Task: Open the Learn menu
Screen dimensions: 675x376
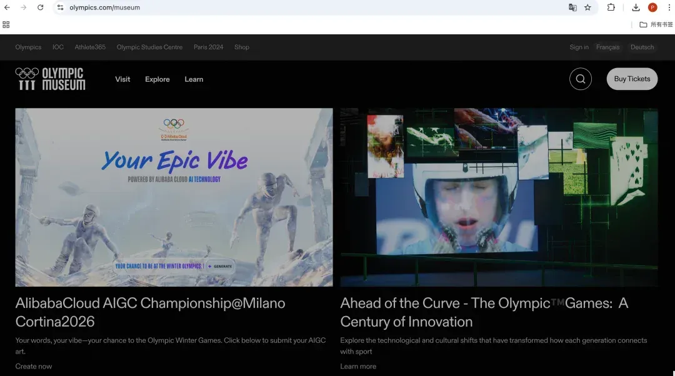Action: tap(194, 79)
